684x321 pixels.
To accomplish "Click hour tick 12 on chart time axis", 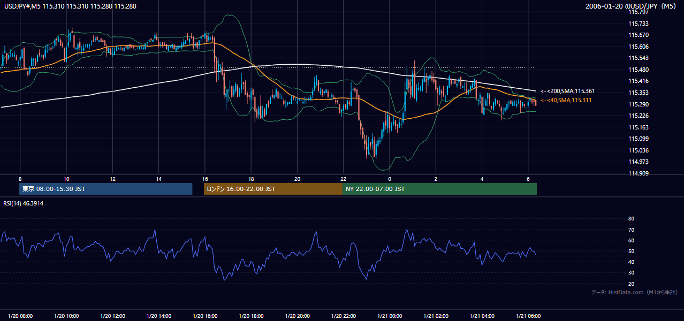I will point(112,179).
